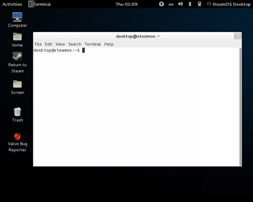Open the en keyboard layout selector
Screen dimensions: 253x202
[171, 4]
